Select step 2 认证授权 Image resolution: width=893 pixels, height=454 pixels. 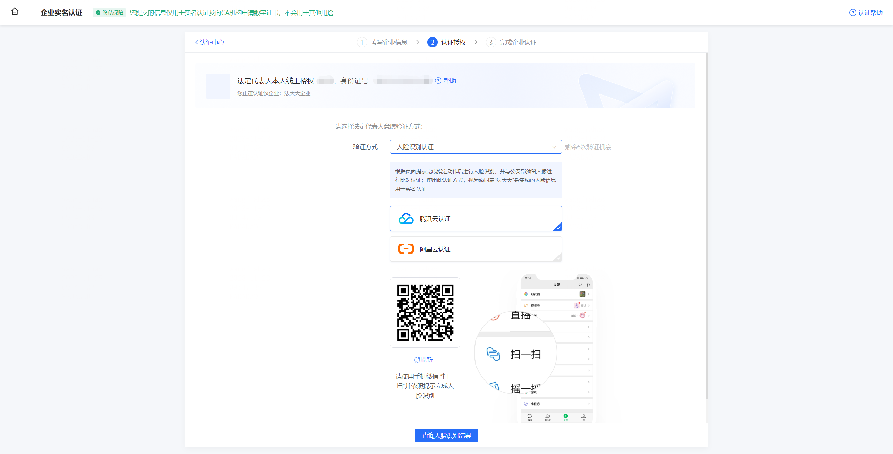[446, 42]
